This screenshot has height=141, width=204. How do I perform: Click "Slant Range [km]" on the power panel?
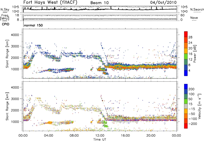tap(7, 54)
